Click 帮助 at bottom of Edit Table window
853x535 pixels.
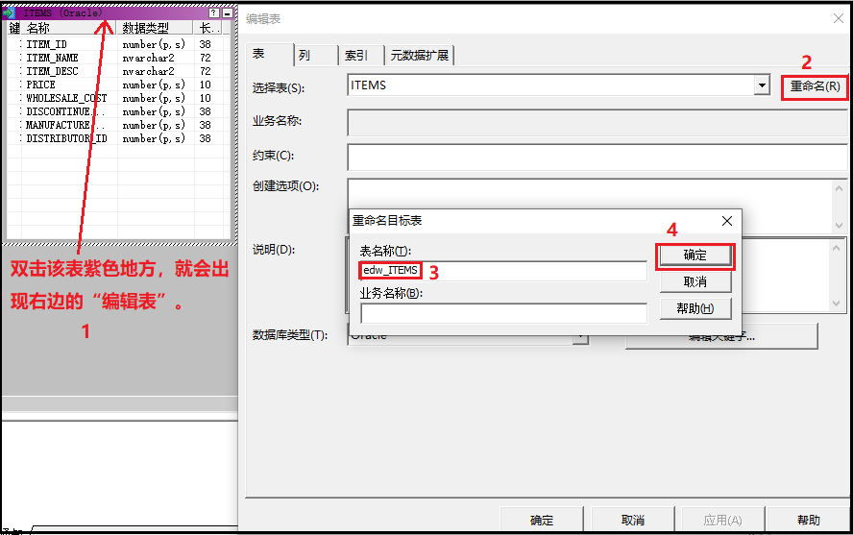pos(809,520)
